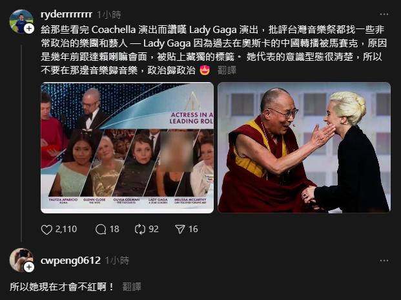Share the post with the paper-plane icon

click(x=180, y=230)
